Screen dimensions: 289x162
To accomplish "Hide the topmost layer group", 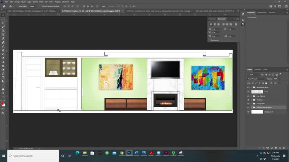I will point(248,87).
